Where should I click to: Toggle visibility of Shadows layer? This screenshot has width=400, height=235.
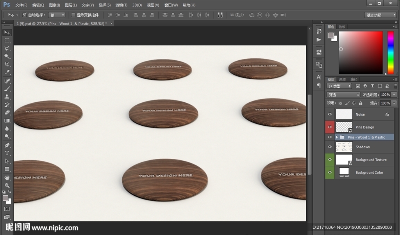tap(330, 147)
